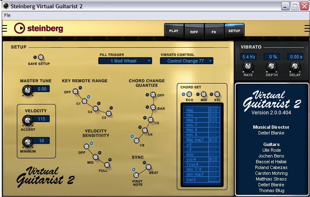
Task: Click the Vibrato depth value 0 %
Action: 272,57
